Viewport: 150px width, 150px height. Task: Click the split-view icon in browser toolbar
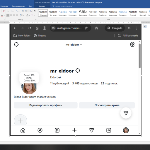(44, 28)
